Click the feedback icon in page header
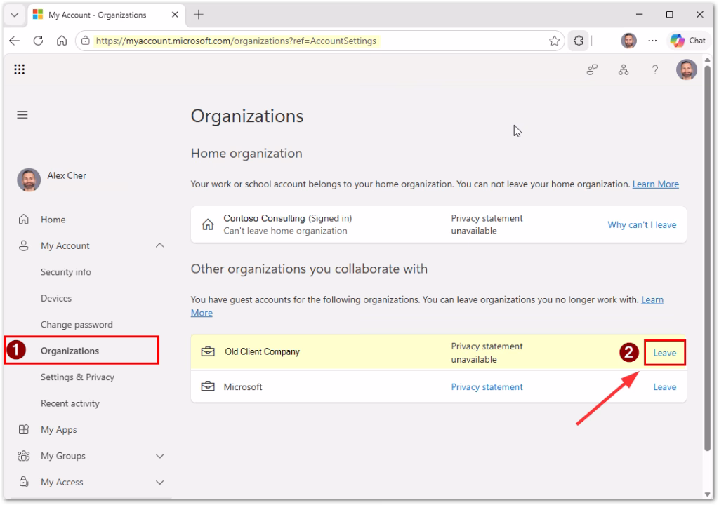The image size is (719, 505). coord(592,69)
